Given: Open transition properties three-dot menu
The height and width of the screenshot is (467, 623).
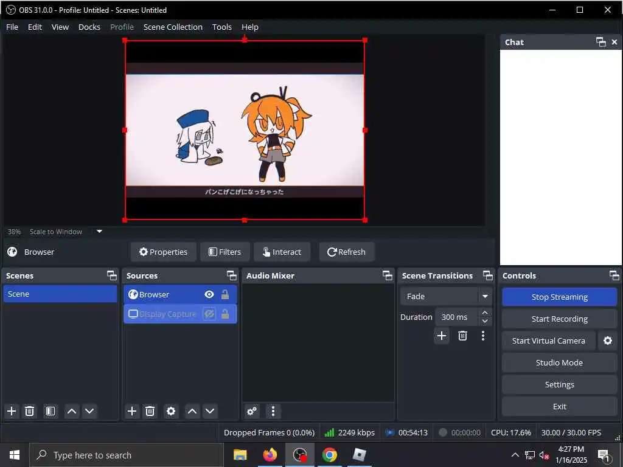Looking at the screenshot, I should click(x=483, y=336).
